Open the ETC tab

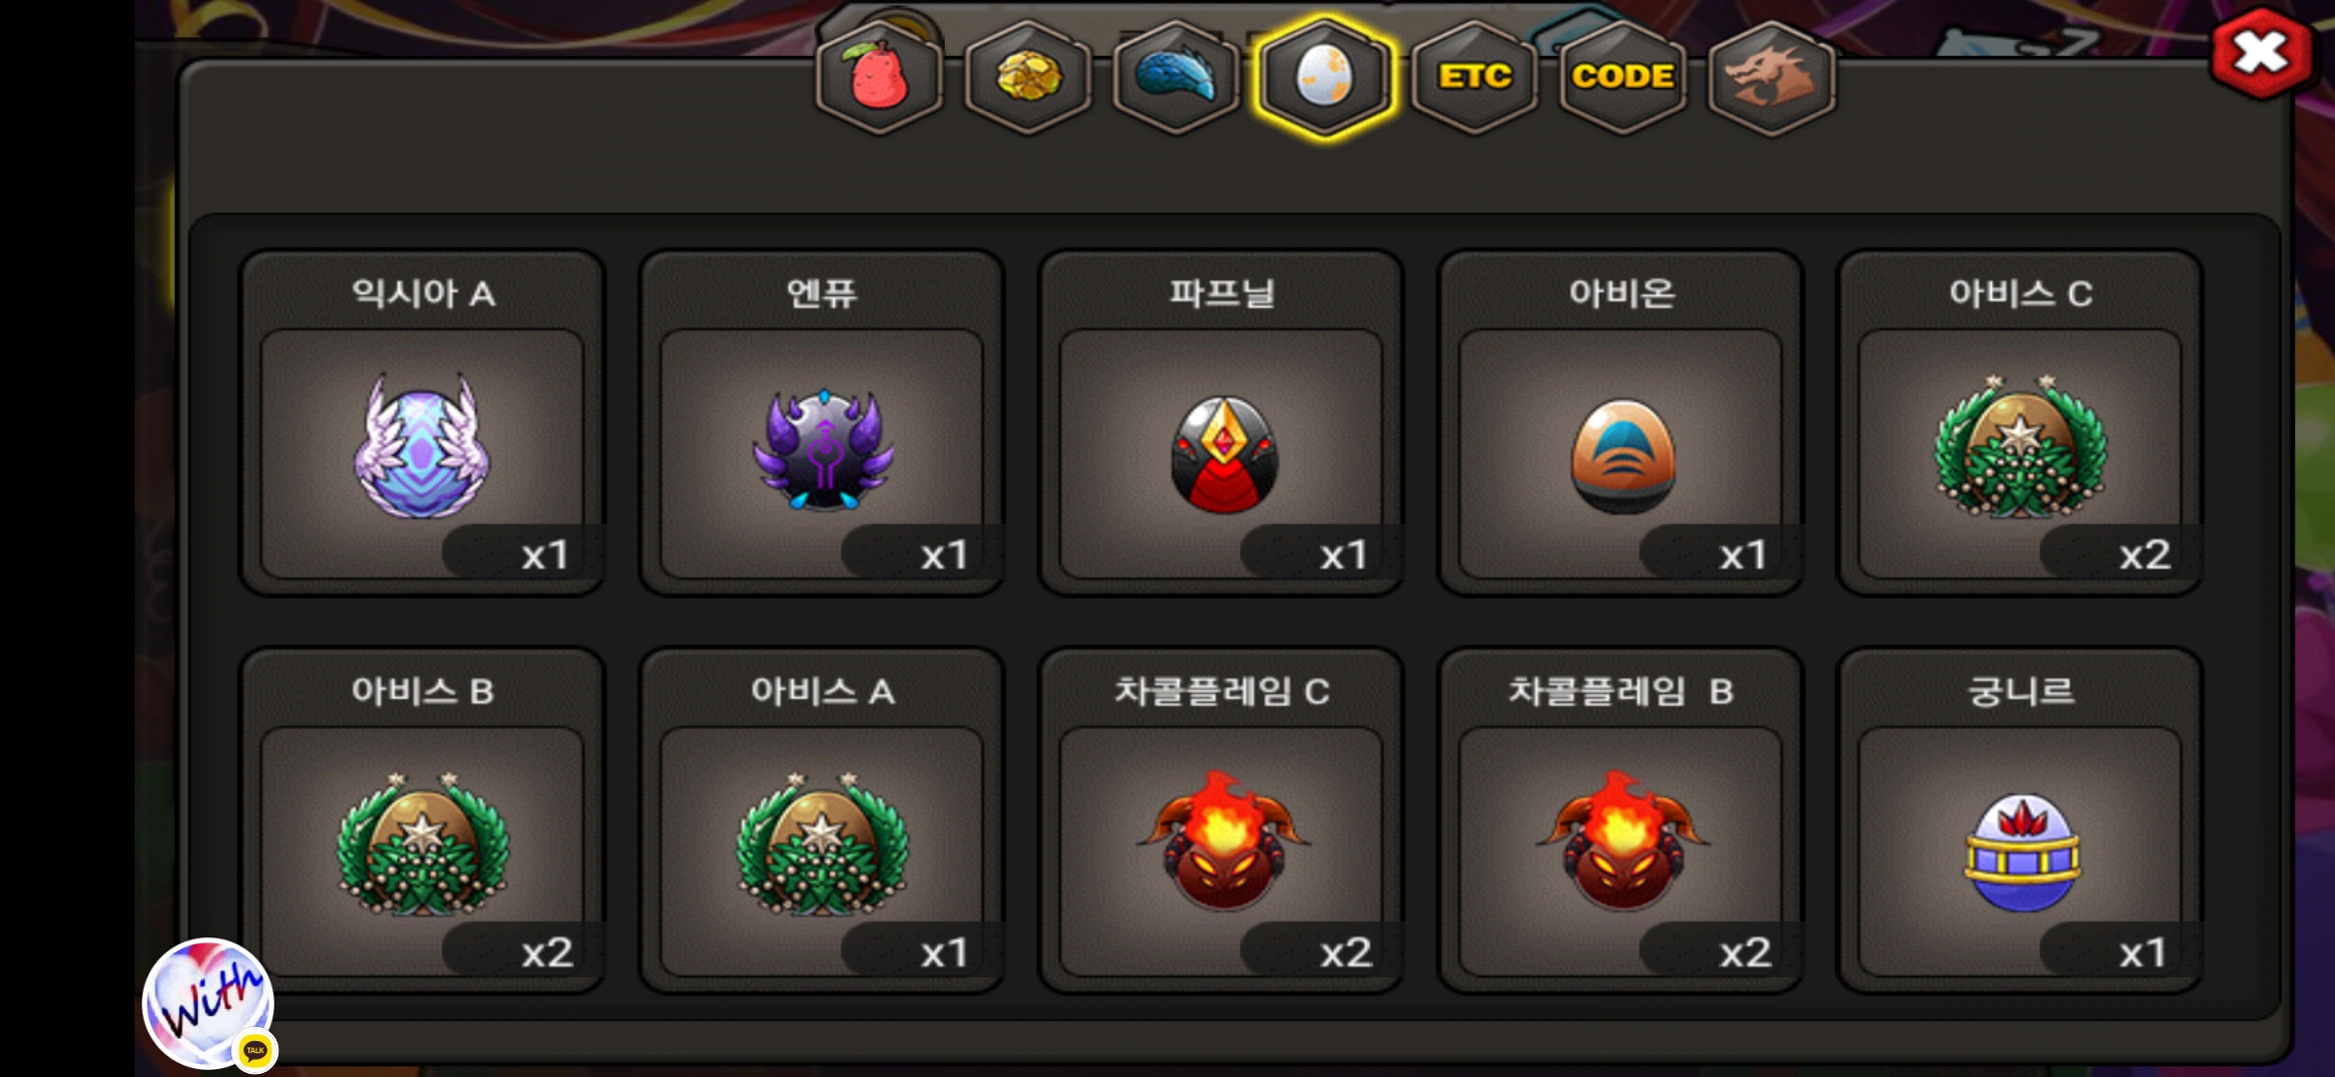pyautogui.click(x=1474, y=77)
